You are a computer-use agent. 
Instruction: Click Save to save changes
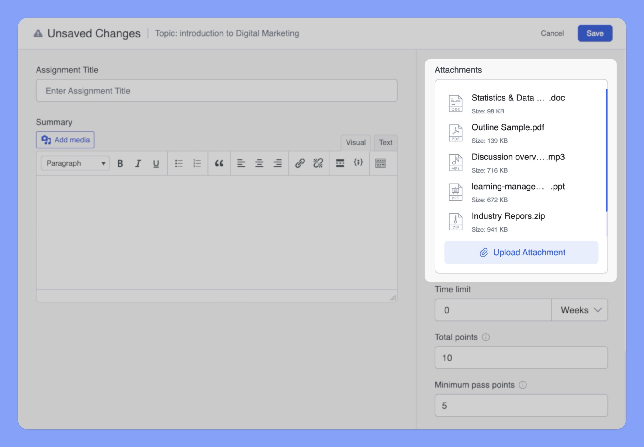[595, 33]
